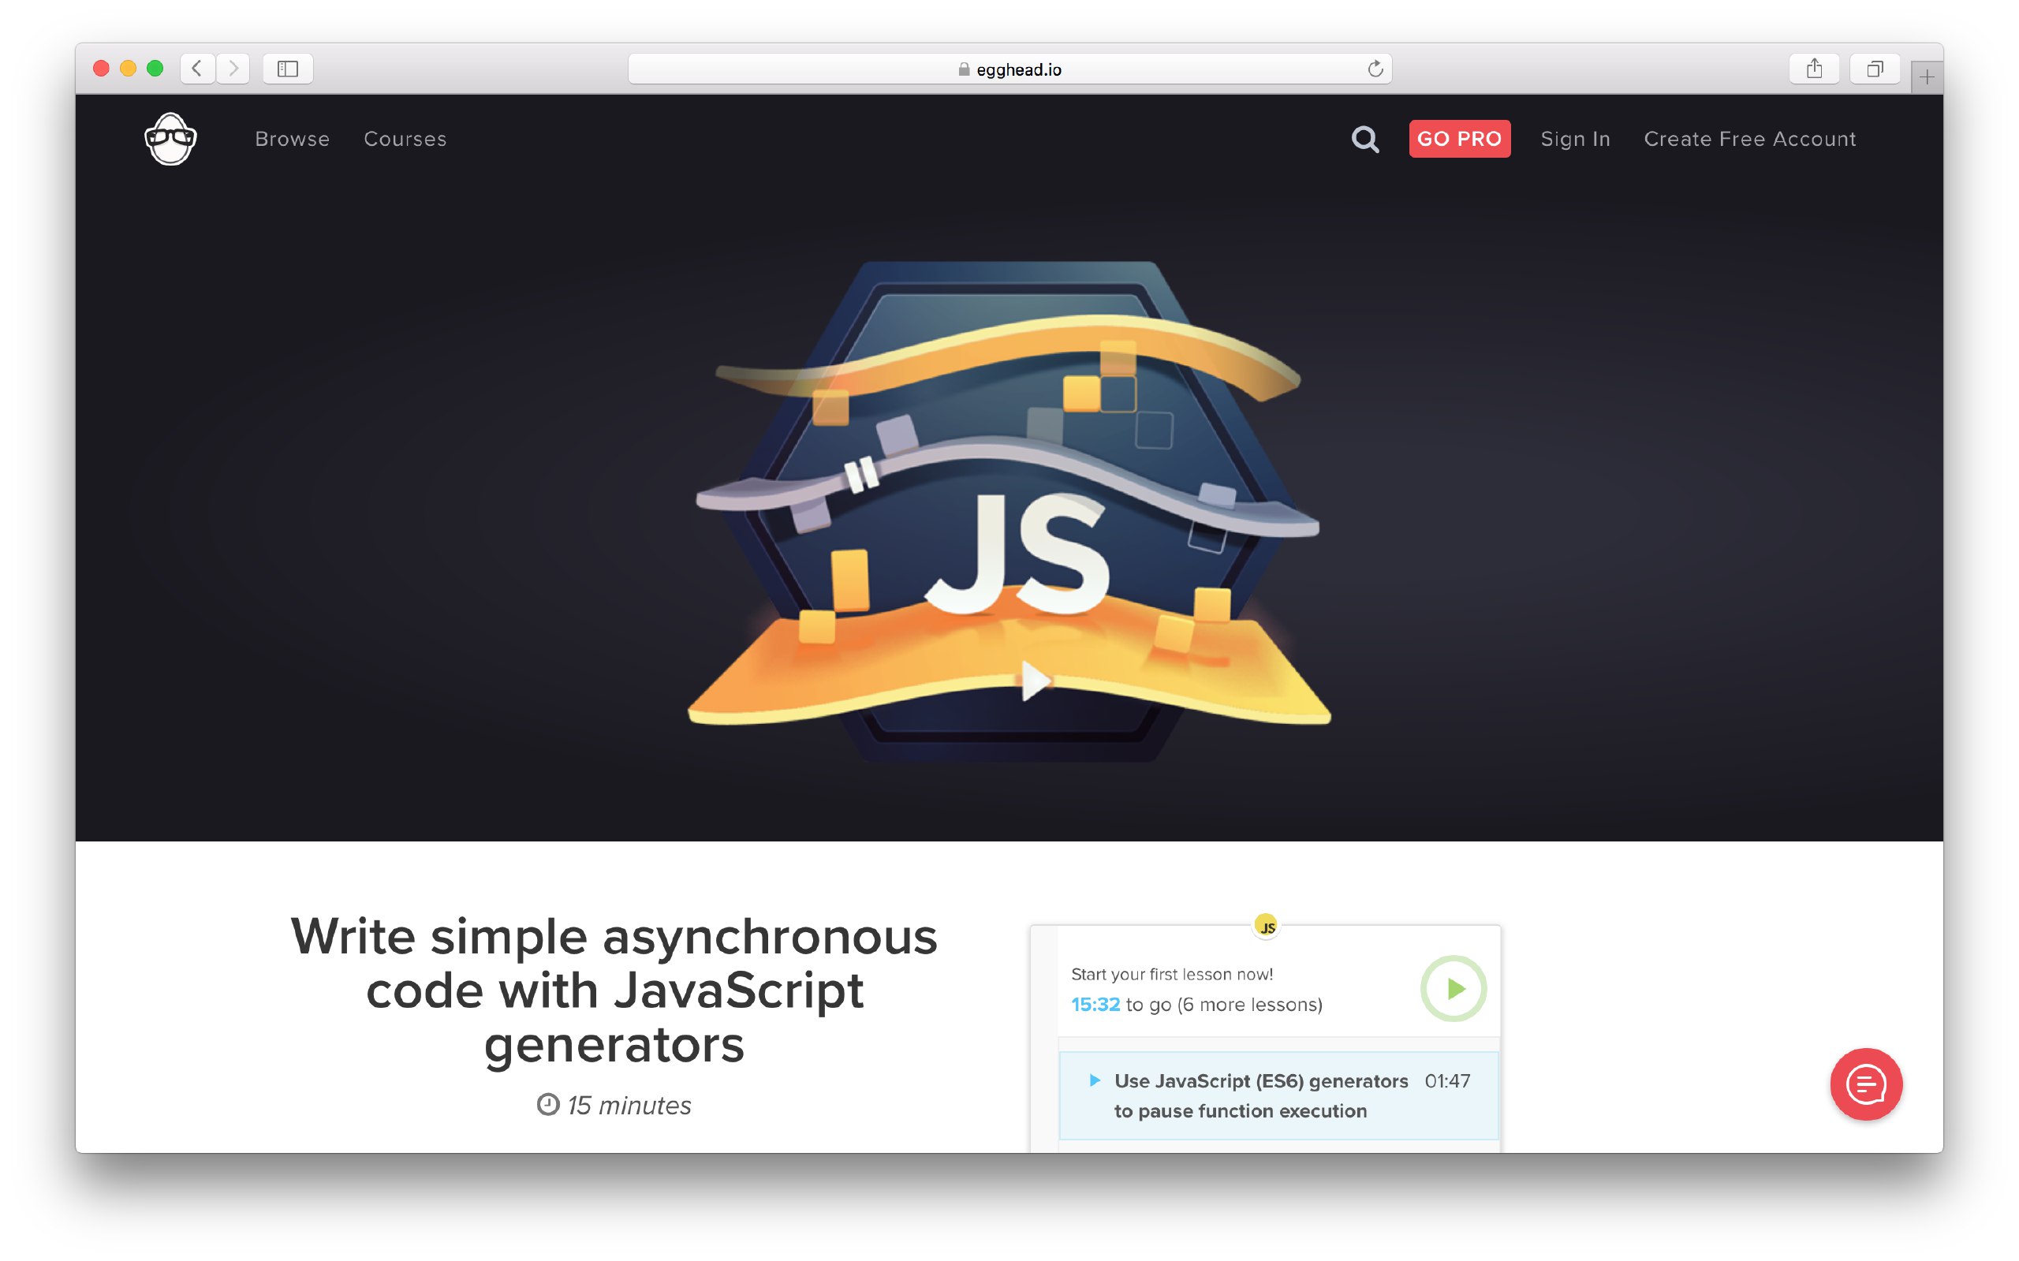Open the Courses menu
This screenshot has width=2019, height=1261.
(x=405, y=140)
